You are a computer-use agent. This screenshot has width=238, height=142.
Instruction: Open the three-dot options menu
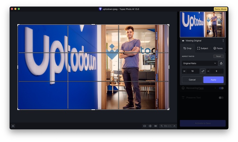point(223,41)
